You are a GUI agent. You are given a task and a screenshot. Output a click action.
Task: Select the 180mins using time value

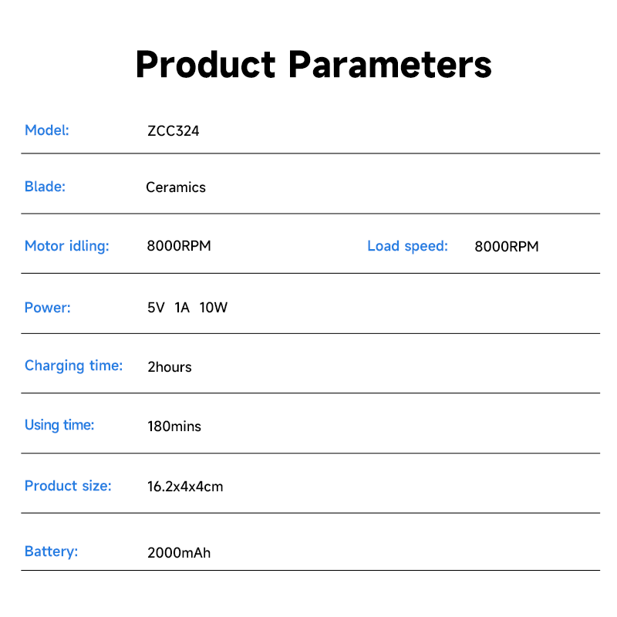tap(174, 427)
